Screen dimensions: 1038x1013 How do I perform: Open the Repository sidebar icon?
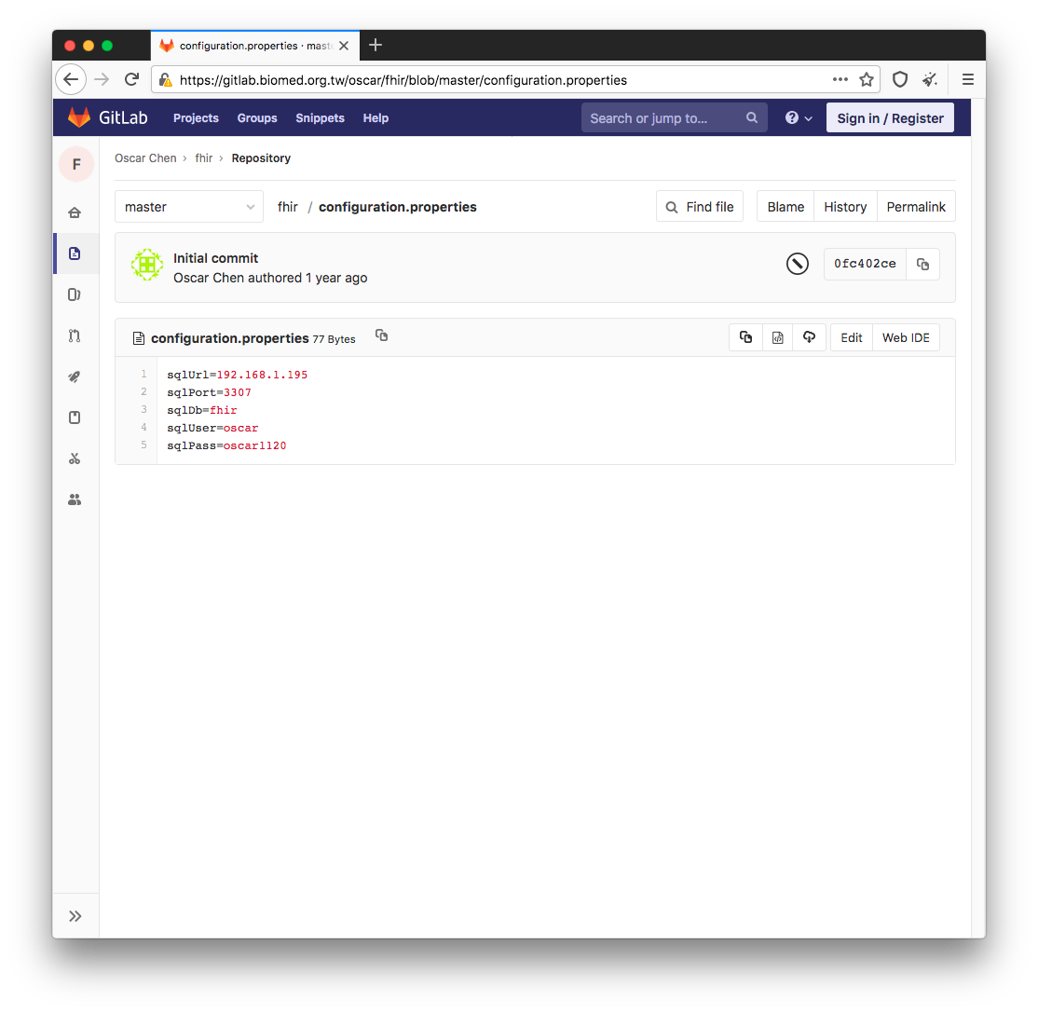coord(75,253)
